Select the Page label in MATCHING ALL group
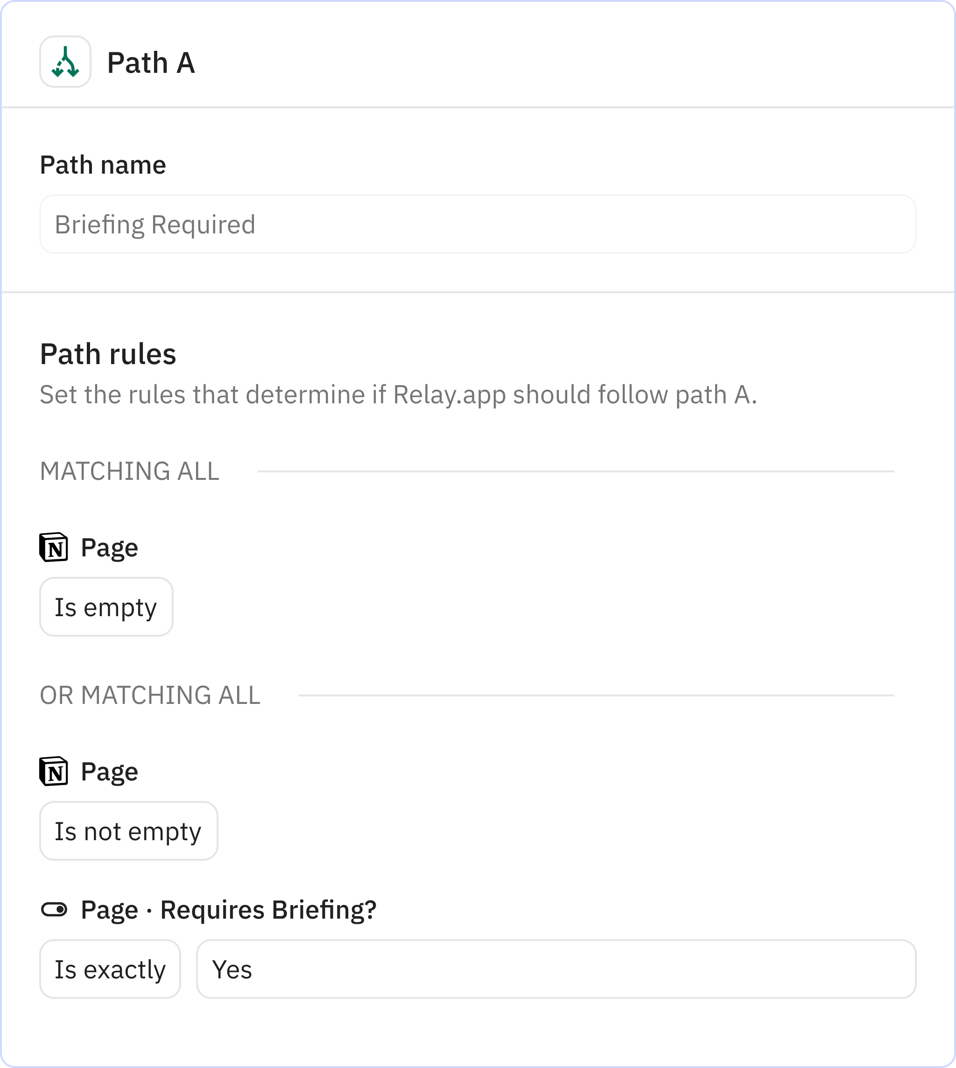The image size is (956, 1068). coord(109,548)
